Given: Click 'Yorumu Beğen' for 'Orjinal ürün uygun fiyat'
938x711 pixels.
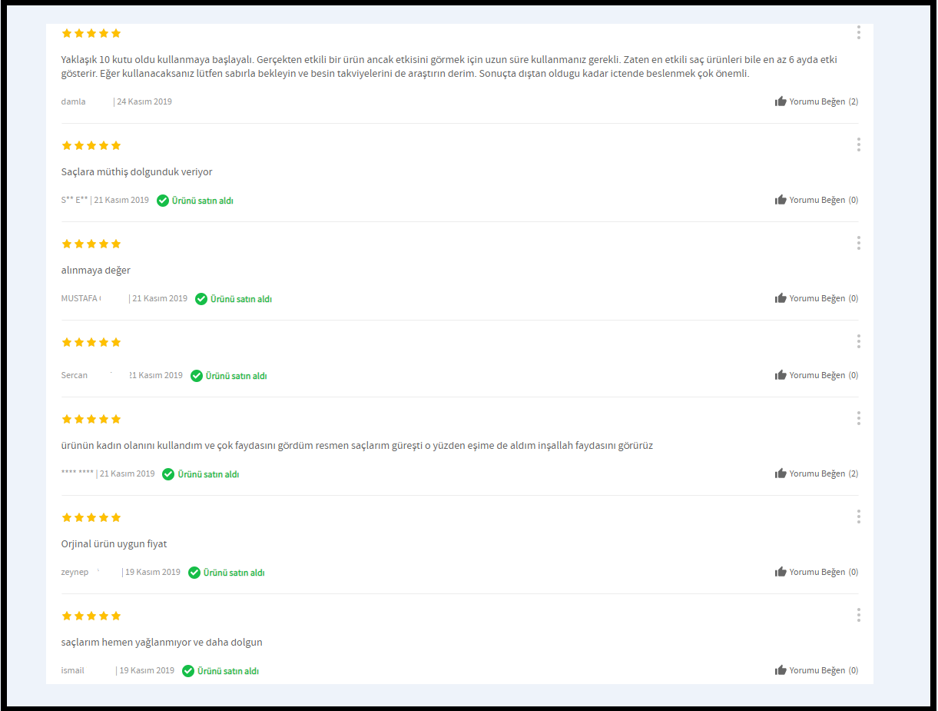Looking at the screenshot, I should (817, 572).
